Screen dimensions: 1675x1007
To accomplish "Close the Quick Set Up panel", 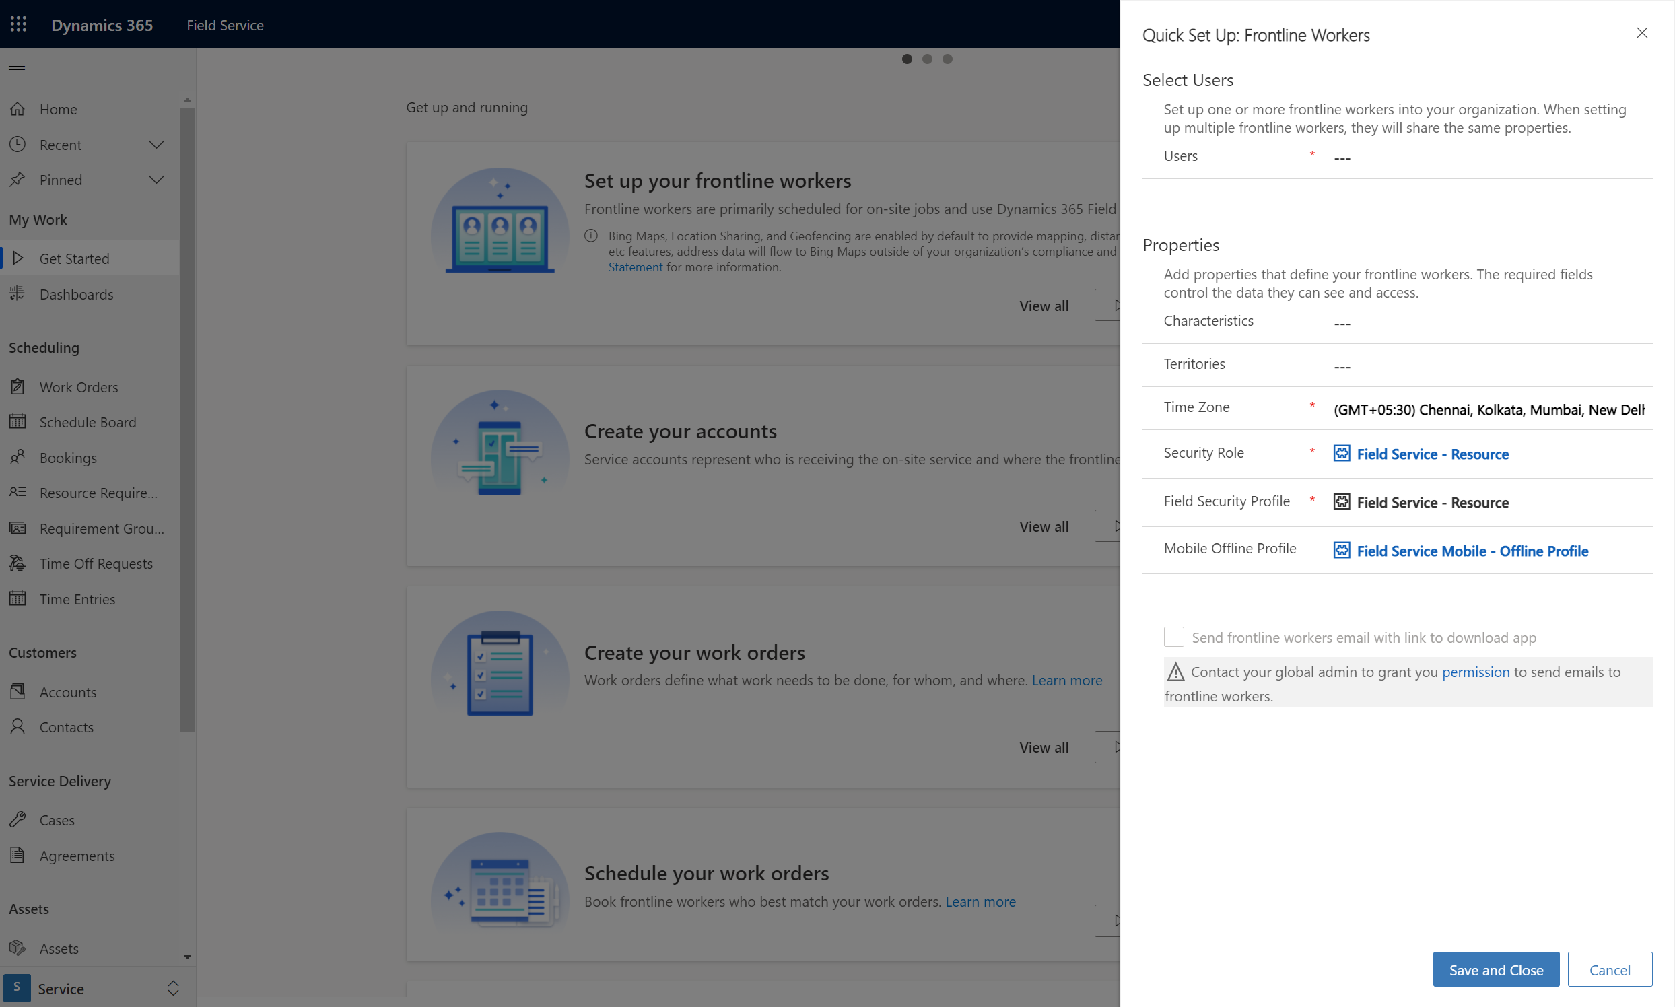I will 1642,32.
